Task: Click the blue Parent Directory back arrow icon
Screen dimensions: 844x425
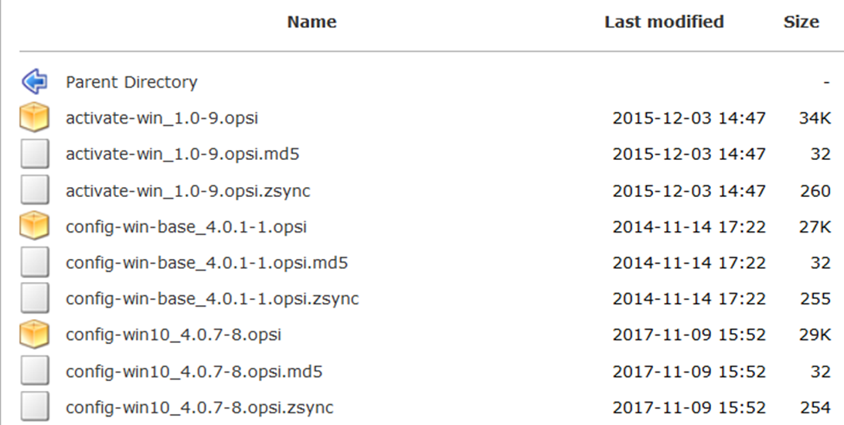Action: 34,81
